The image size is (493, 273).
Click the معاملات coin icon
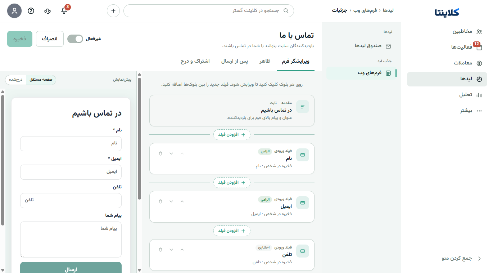coord(479,63)
